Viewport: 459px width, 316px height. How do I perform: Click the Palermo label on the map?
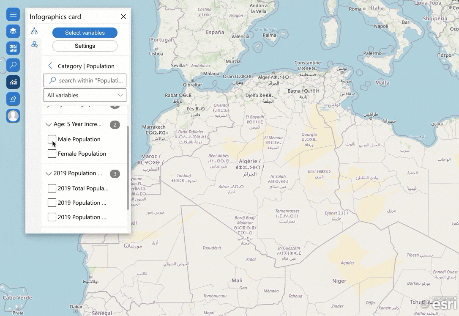372,53
